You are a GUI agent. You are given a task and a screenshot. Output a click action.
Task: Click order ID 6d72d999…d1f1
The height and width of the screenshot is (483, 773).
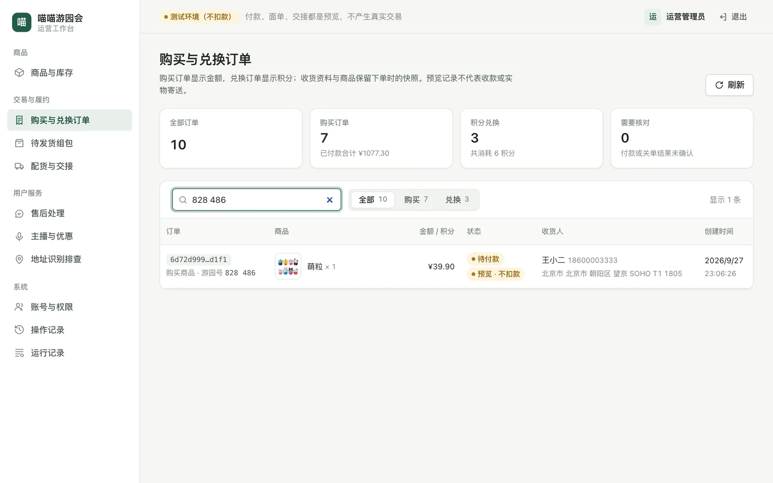pos(199,259)
